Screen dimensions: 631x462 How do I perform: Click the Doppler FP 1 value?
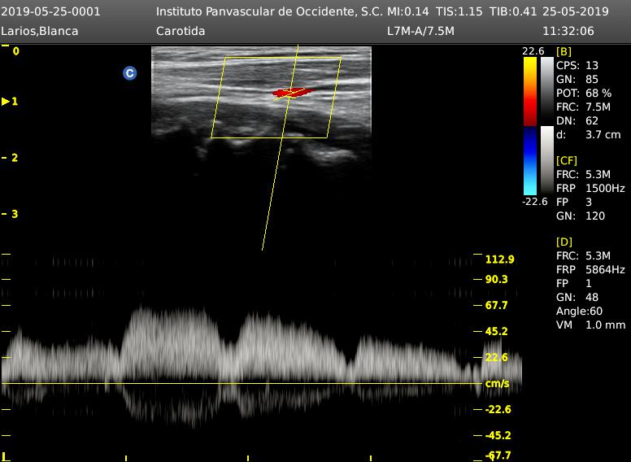point(574,283)
